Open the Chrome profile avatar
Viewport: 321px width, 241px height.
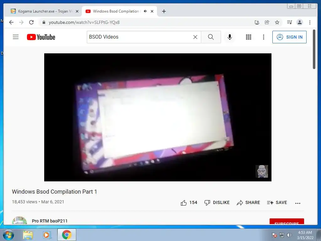(299, 22)
